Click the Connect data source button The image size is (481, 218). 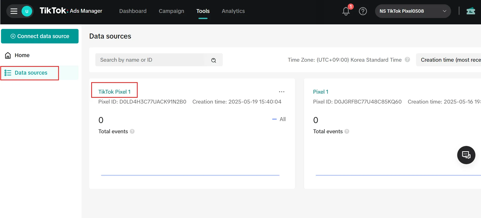[40, 36]
